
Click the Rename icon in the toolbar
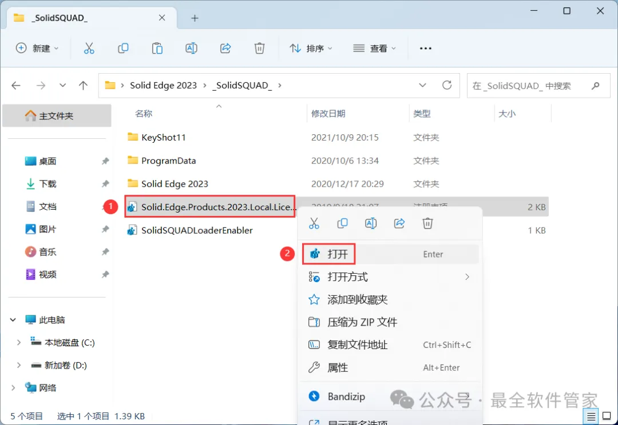(191, 49)
